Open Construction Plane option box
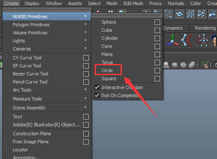Viewport: 217px width, 159px height. [86, 134]
